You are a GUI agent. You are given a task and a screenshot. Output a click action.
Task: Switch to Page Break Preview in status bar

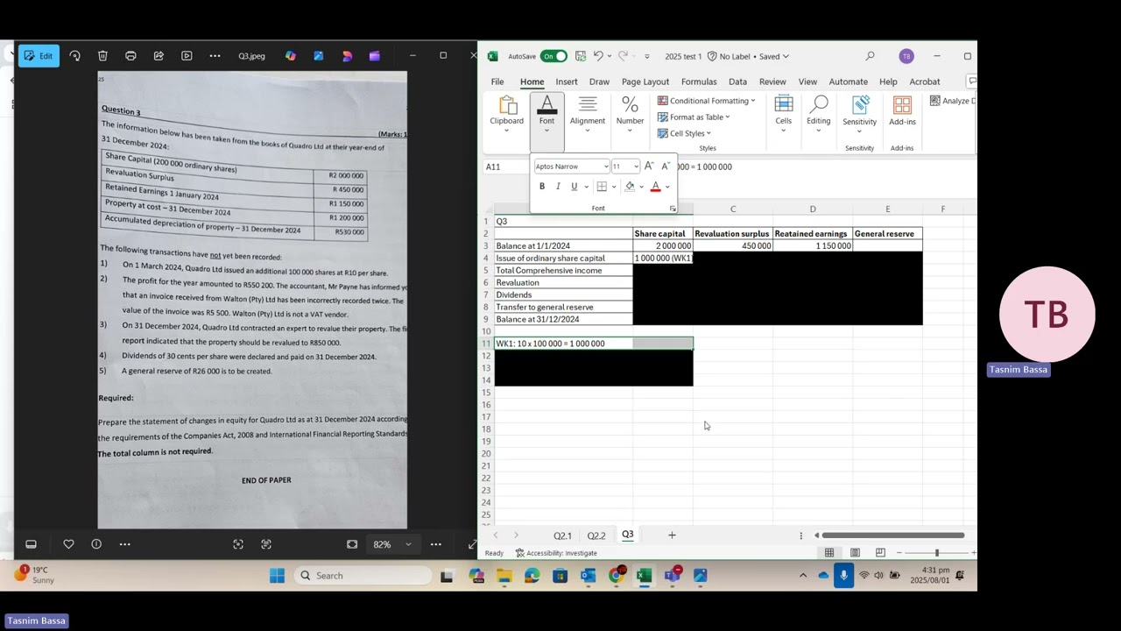point(880,553)
